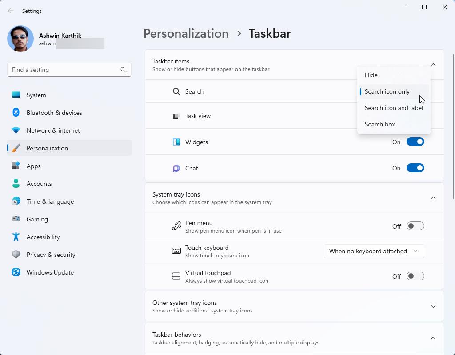This screenshot has width=455, height=355.
Task: Click the Time & language globe icon
Action: 16,201
